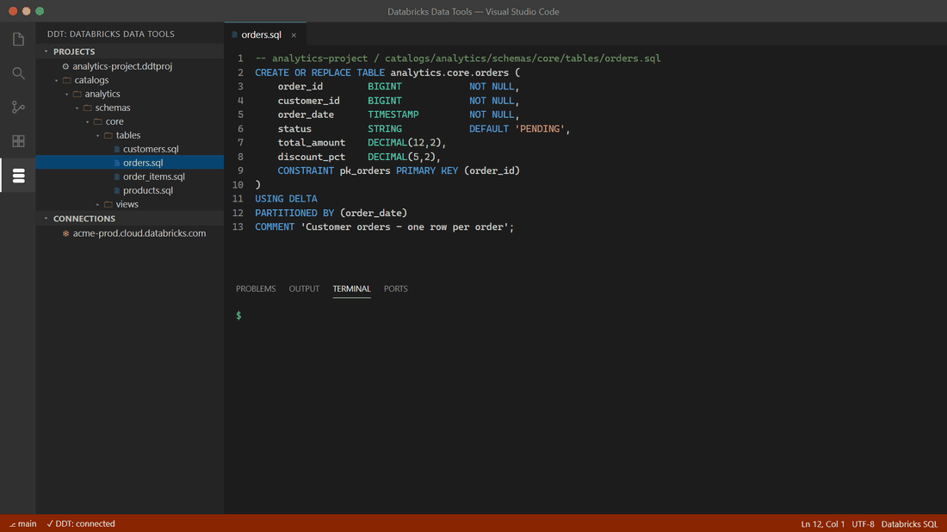Click the pk_orders constraint name

tap(365, 171)
